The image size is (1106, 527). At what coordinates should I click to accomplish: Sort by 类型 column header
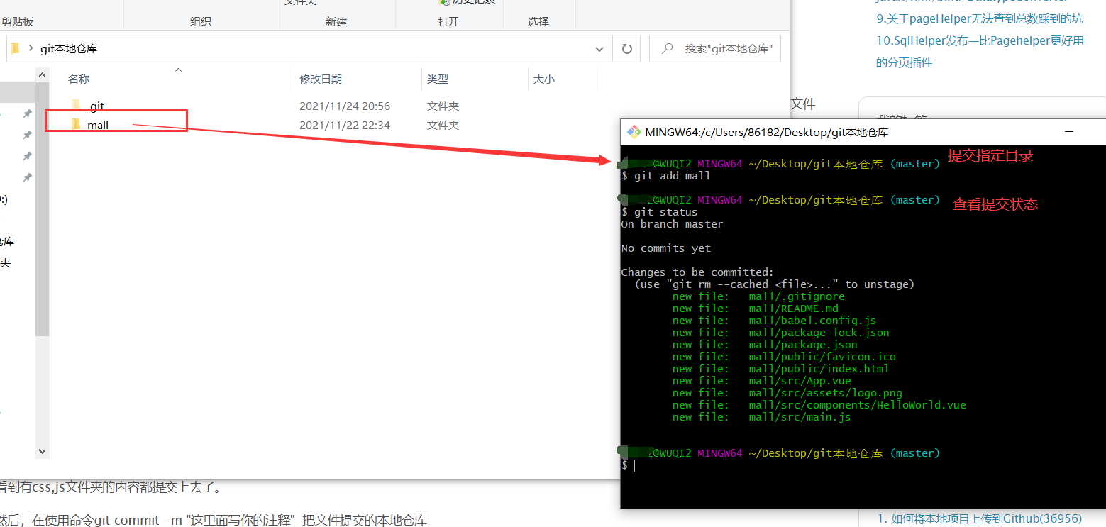click(438, 79)
